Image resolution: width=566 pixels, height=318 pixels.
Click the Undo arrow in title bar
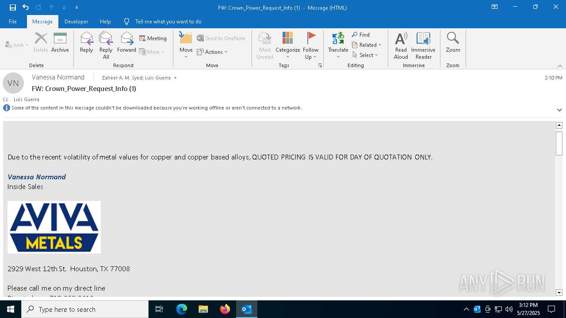(x=26, y=8)
